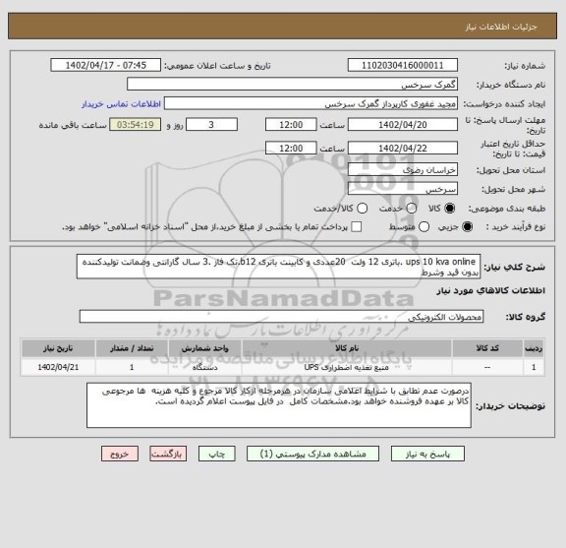Click the پاسخ به نیاز button
Image resolution: width=566 pixels, height=548 pixels.
(x=427, y=454)
